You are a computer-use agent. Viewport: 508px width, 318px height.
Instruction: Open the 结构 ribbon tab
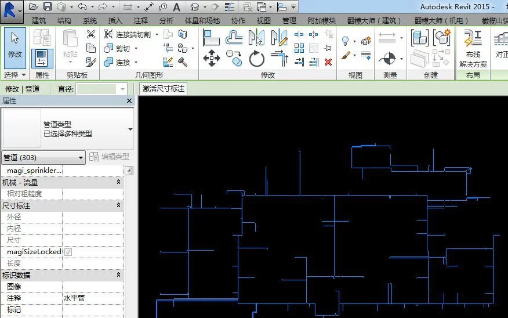pyautogui.click(x=64, y=21)
